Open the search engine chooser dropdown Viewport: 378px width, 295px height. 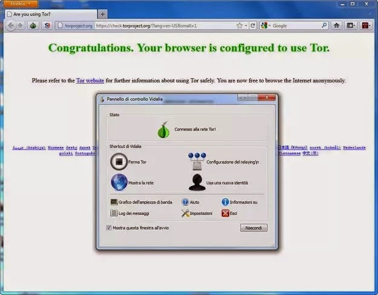269,25
